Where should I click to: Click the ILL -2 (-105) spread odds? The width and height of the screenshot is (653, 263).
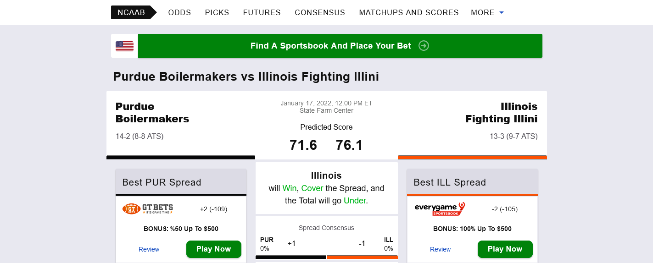pyautogui.click(x=505, y=209)
